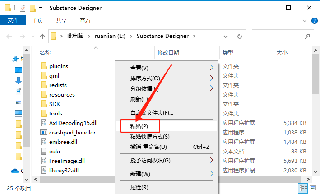Select the redists folder
Screen dimensions: 320x194
pyautogui.click(x=54, y=85)
